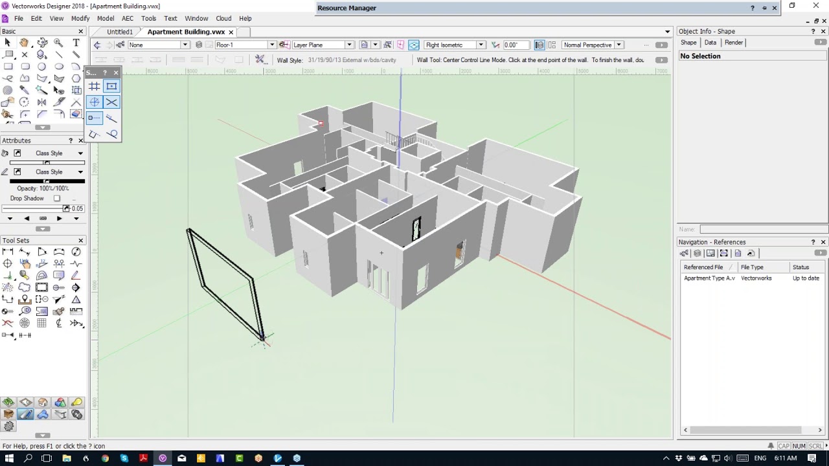829x466 pixels.
Task: Open the AEC menu
Action: [x=128, y=18]
